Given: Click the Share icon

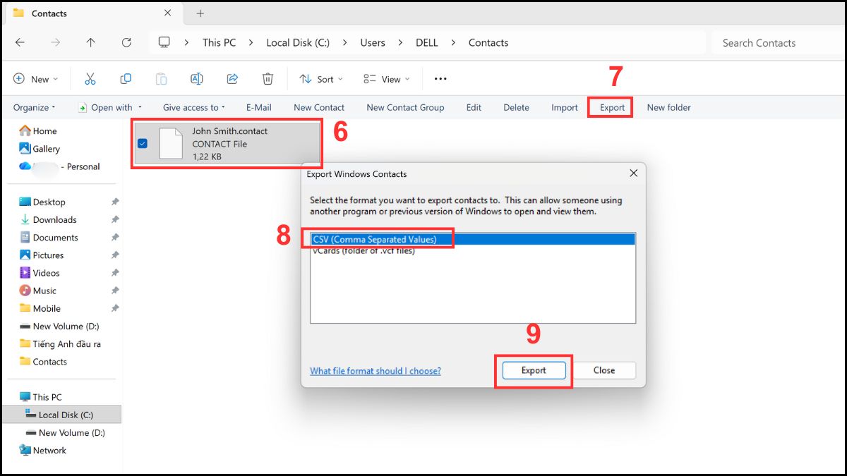Looking at the screenshot, I should 232,78.
